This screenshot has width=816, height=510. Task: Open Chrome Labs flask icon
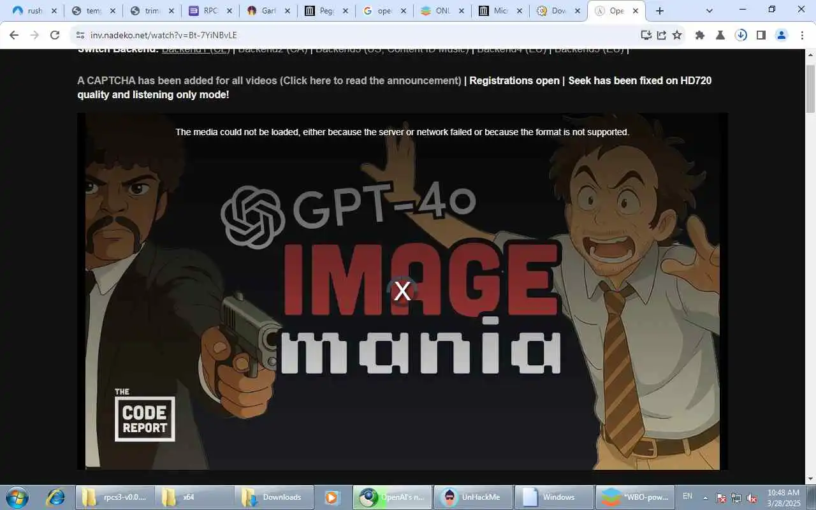pyautogui.click(x=720, y=35)
